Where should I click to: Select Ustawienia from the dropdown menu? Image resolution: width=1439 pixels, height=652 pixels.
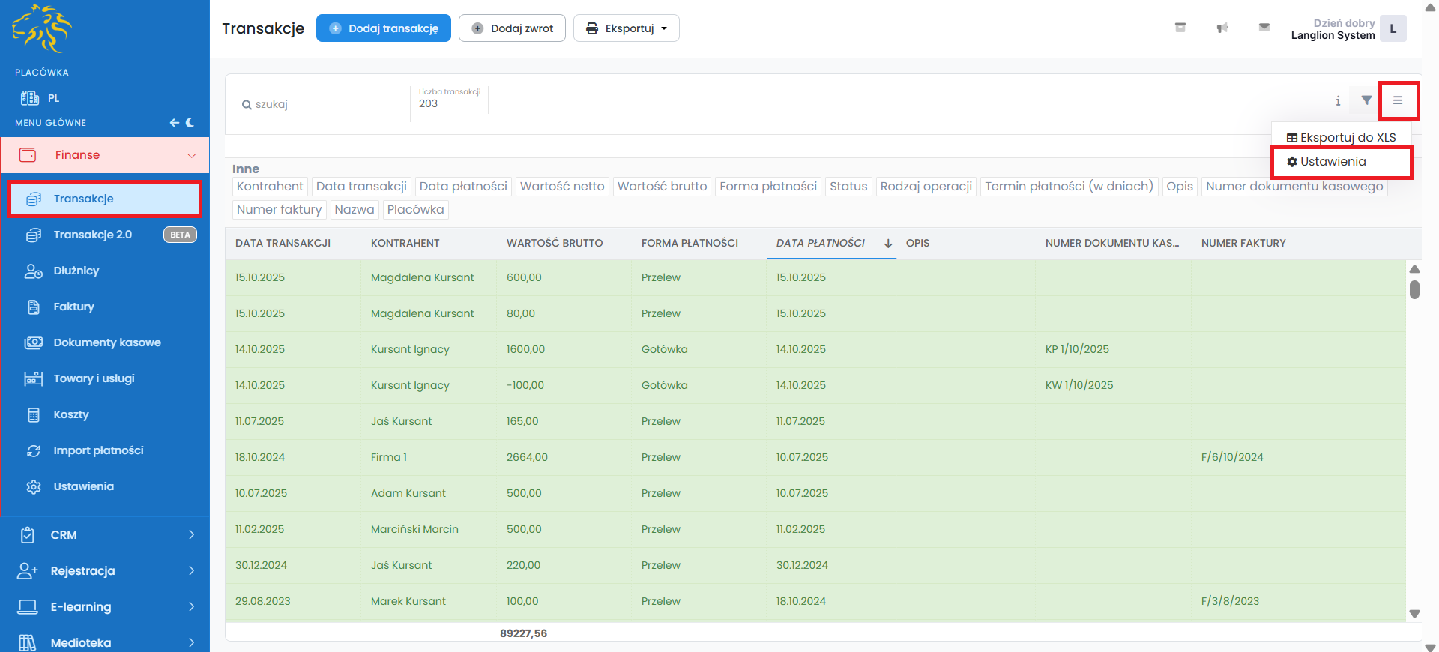pyautogui.click(x=1333, y=162)
